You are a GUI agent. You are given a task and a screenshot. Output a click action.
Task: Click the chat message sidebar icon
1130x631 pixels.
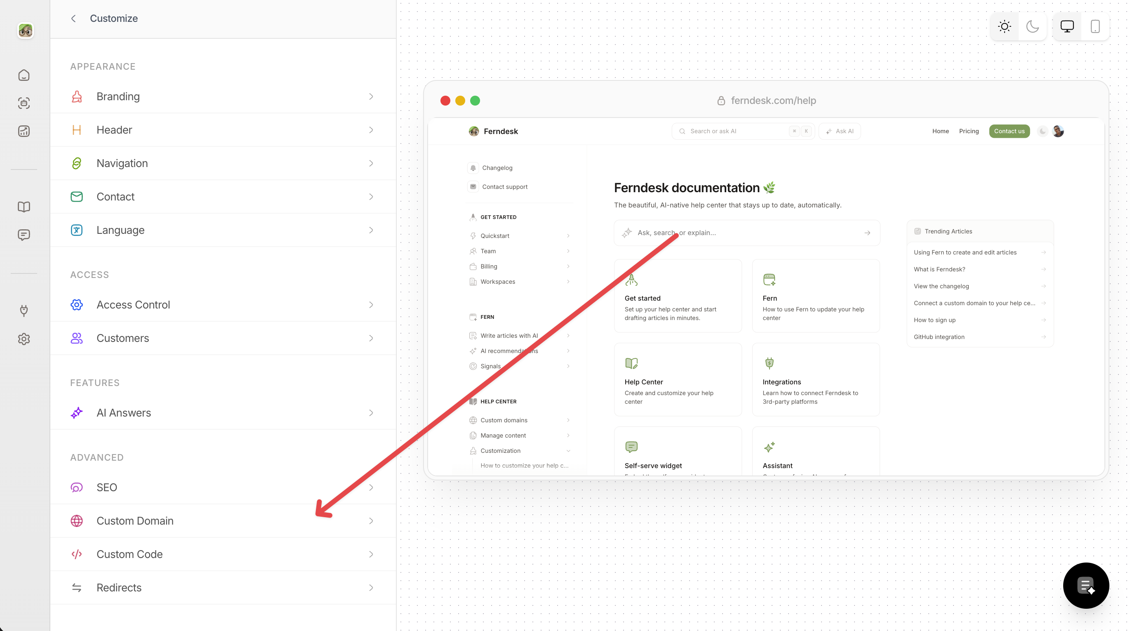(24, 235)
